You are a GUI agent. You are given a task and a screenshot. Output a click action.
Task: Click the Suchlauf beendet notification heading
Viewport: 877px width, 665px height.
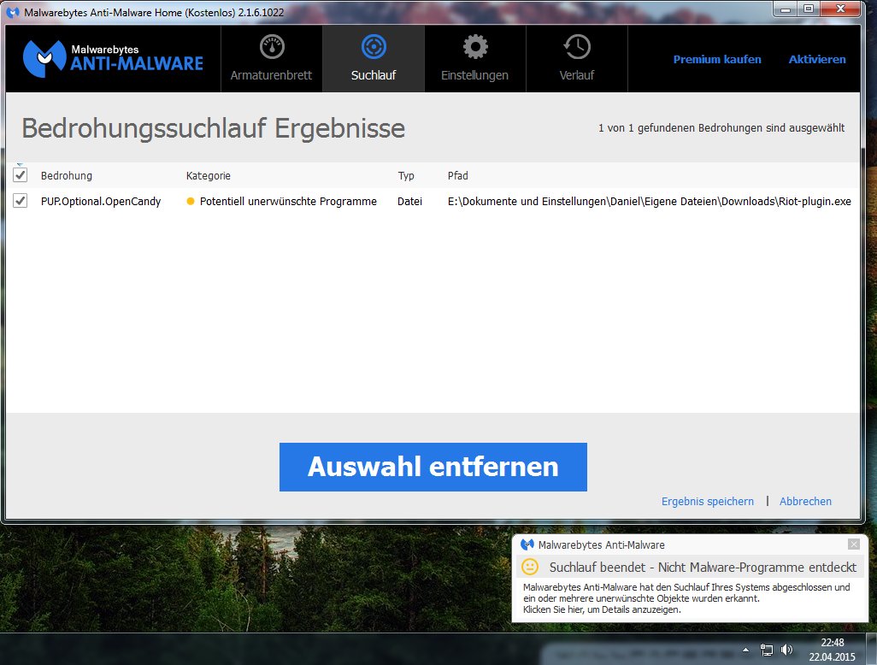click(703, 567)
